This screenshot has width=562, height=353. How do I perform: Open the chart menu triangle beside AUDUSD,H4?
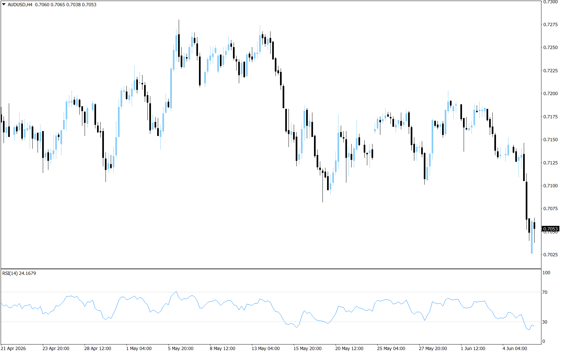coord(4,5)
